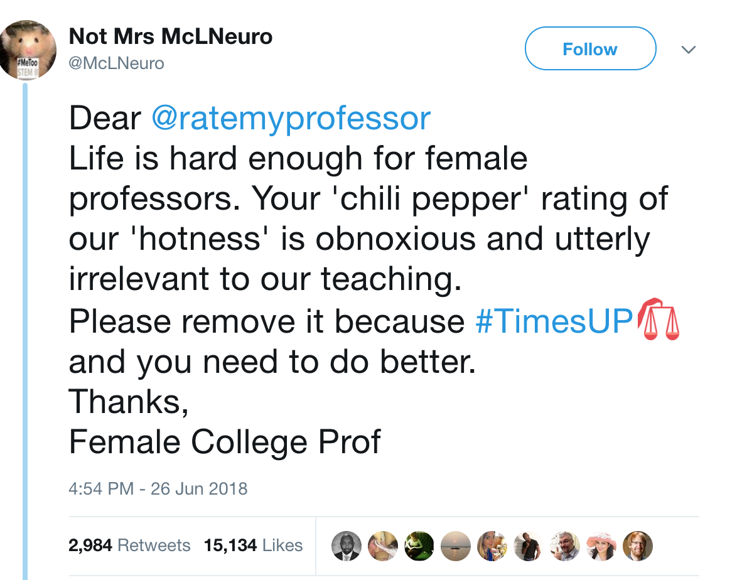Viewport: 742px width, 580px height.
Task: Click the woman in pink hat liker avatar
Action: coord(600,546)
